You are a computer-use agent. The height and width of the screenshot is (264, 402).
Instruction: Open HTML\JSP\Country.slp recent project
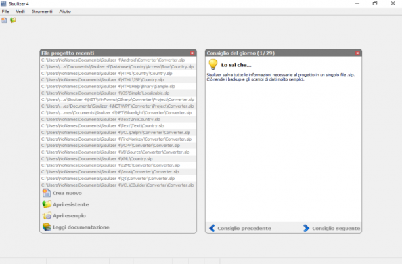tap(118, 80)
